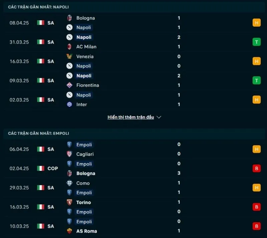Image resolution: width=267 pixels, height=238 pixels.
Task: Open the SA league label on the top row
Action: tap(50, 23)
